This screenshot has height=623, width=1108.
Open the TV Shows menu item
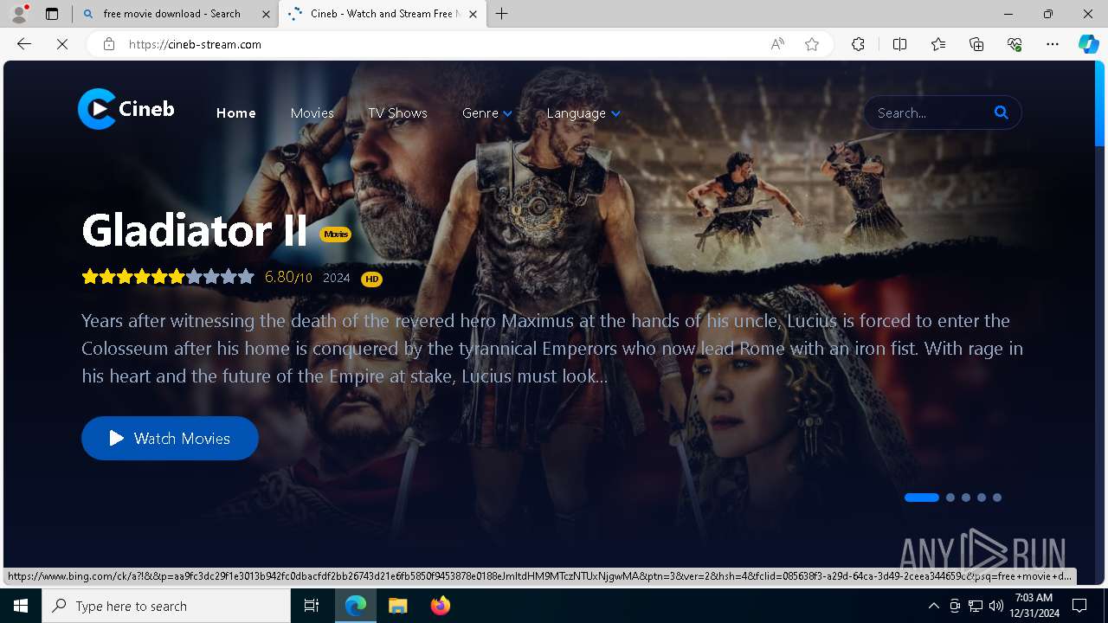pyautogui.click(x=397, y=113)
